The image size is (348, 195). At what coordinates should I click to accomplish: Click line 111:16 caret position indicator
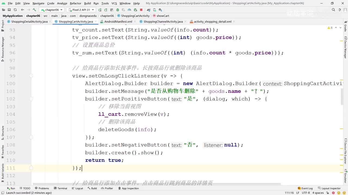289,193
